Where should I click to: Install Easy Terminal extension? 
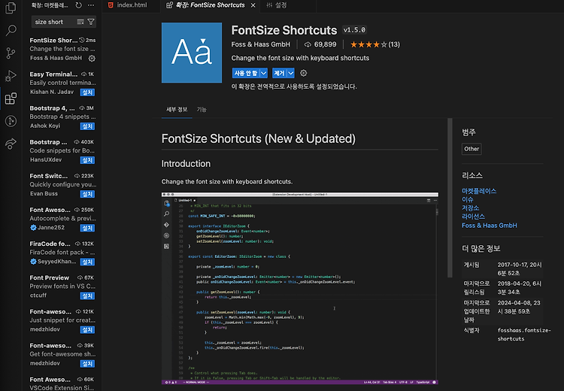(x=87, y=92)
